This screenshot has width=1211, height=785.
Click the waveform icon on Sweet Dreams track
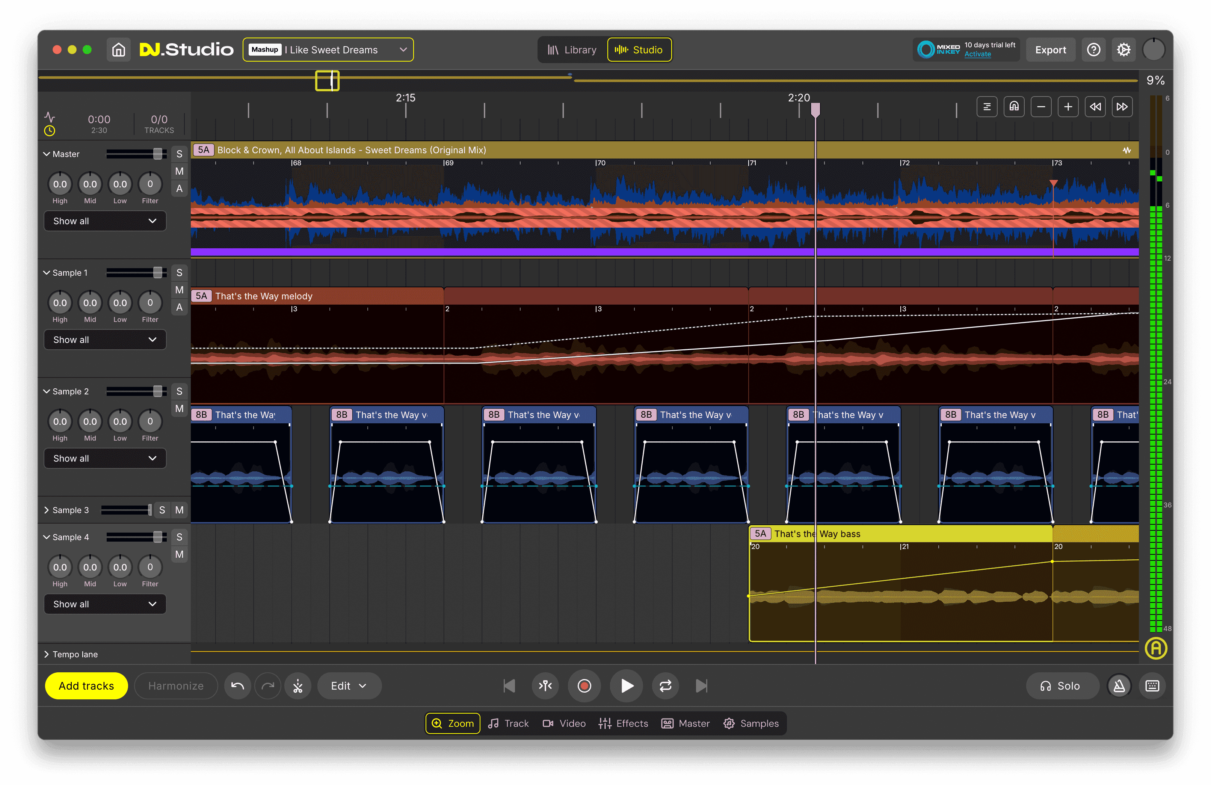pyautogui.click(x=1127, y=150)
